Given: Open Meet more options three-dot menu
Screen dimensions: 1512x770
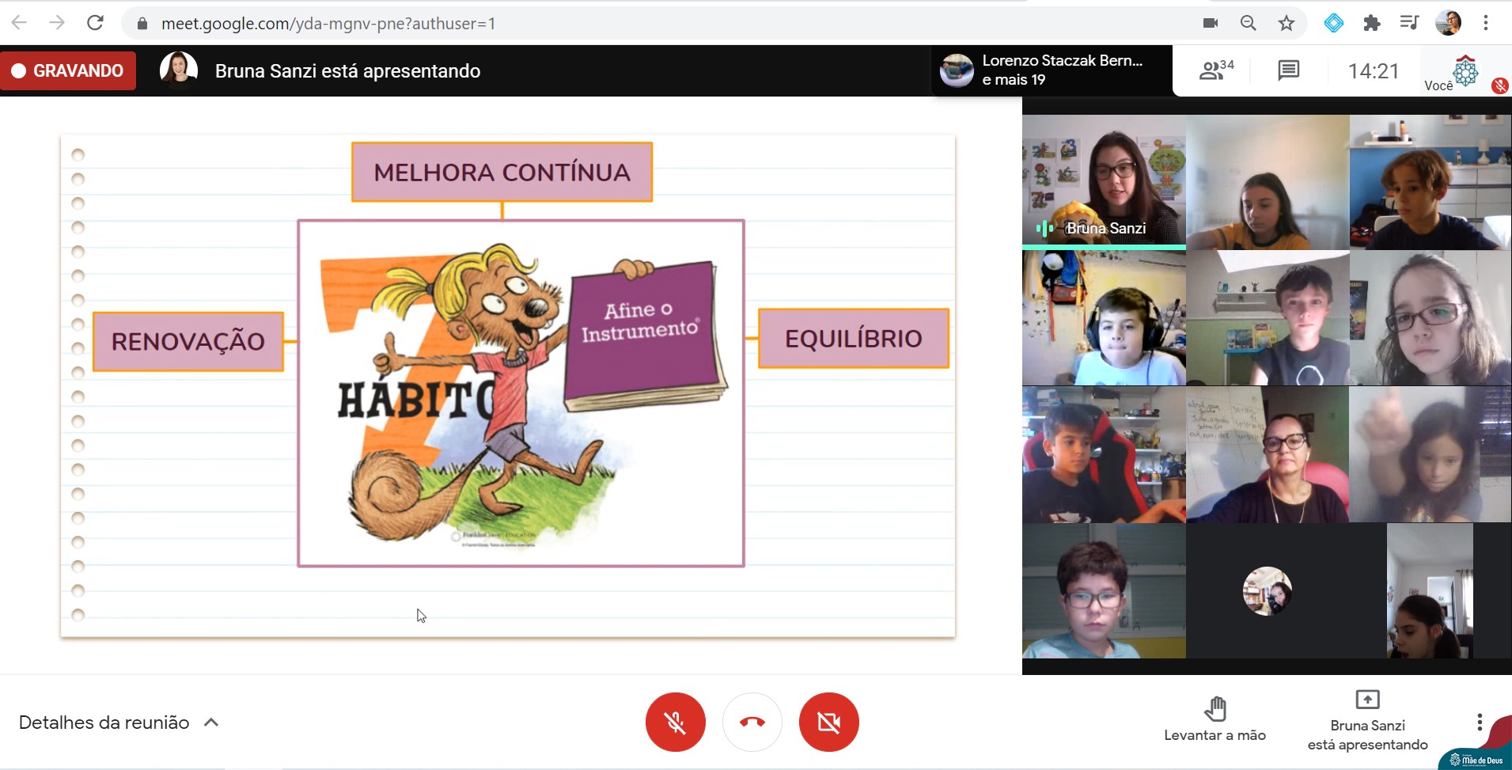Looking at the screenshot, I should pos(1479,722).
